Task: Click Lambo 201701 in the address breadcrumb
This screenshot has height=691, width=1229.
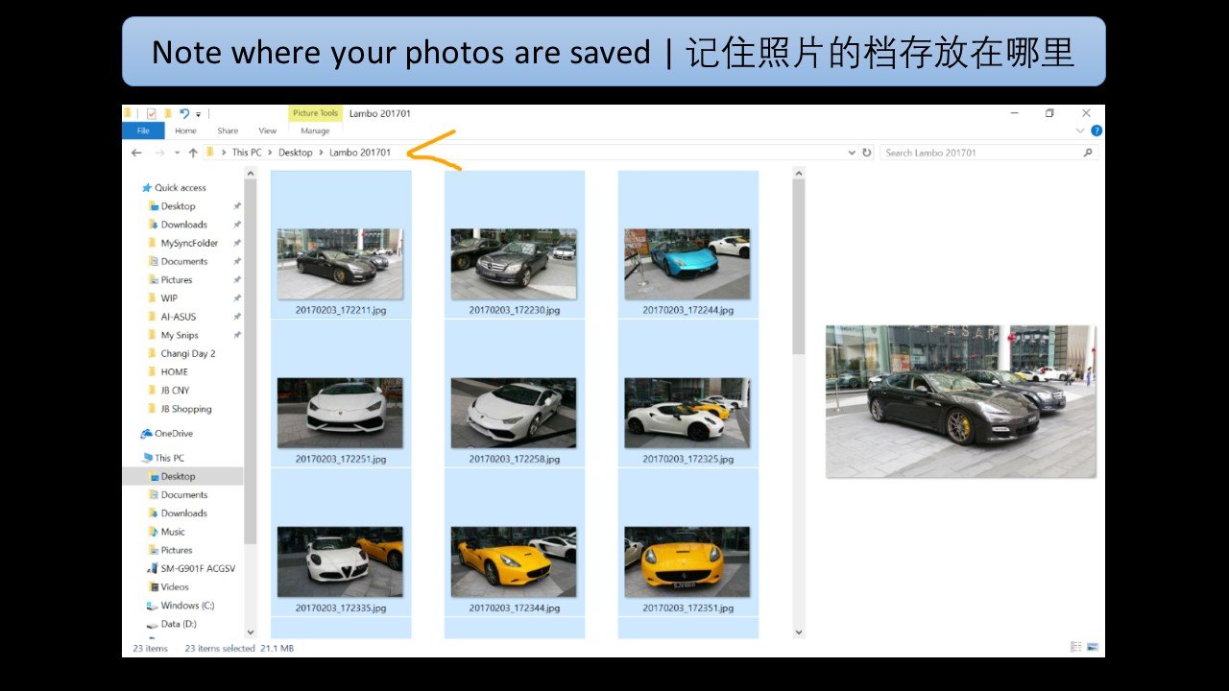Action: click(360, 153)
